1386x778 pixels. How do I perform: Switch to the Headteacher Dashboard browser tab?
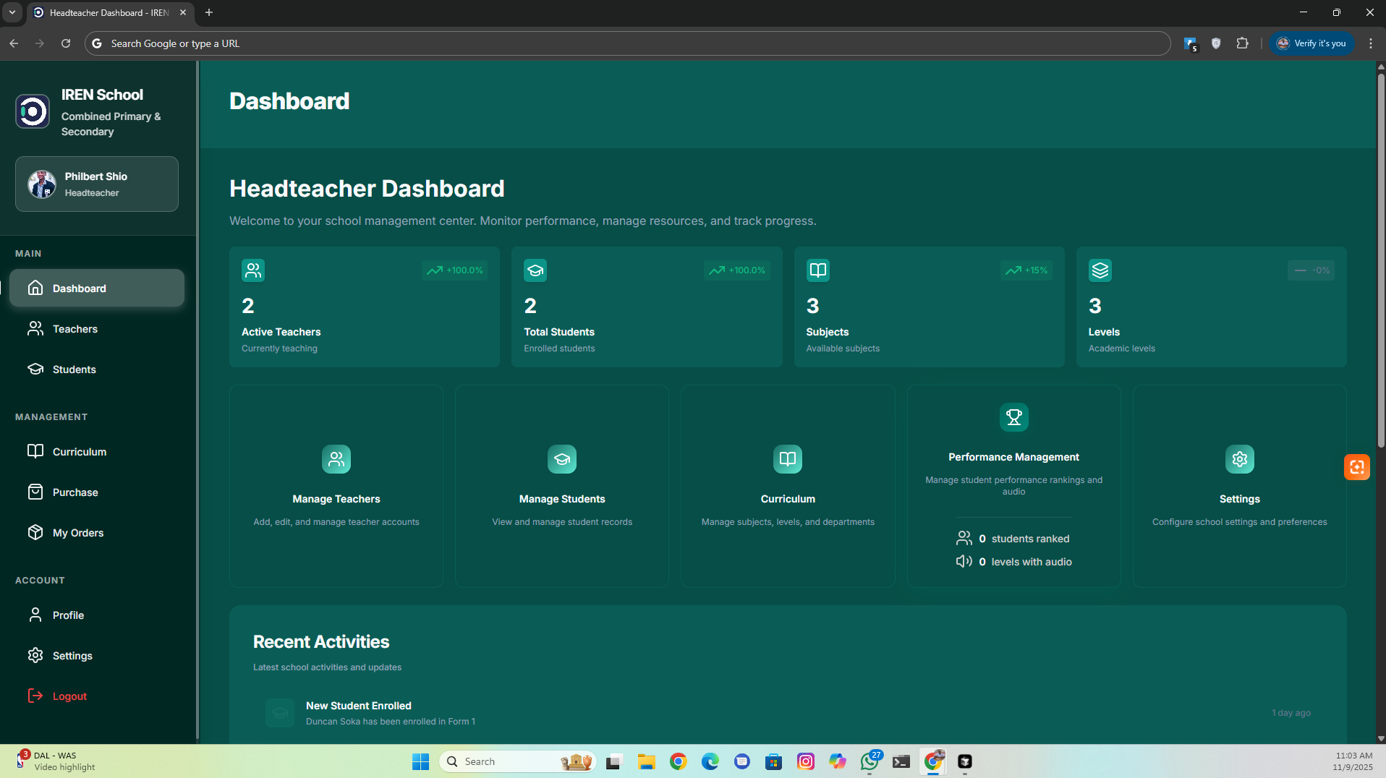[109, 12]
